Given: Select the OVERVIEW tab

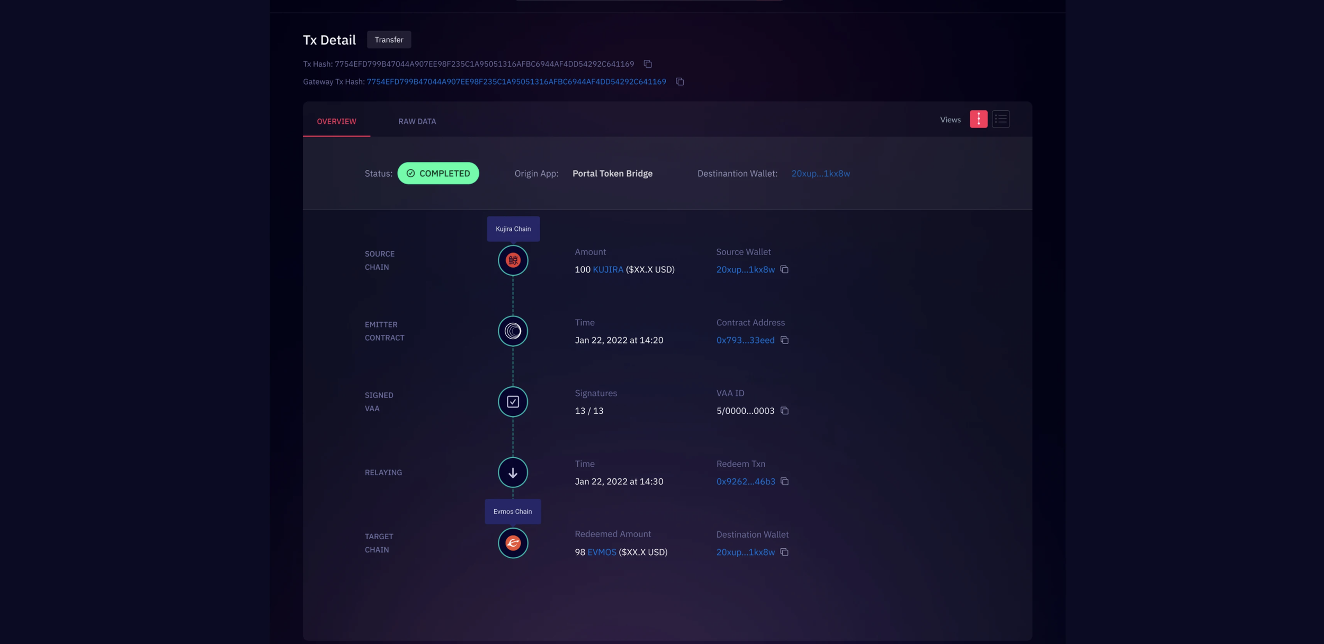Looking at the screenshot, I should tap(336, 121).
